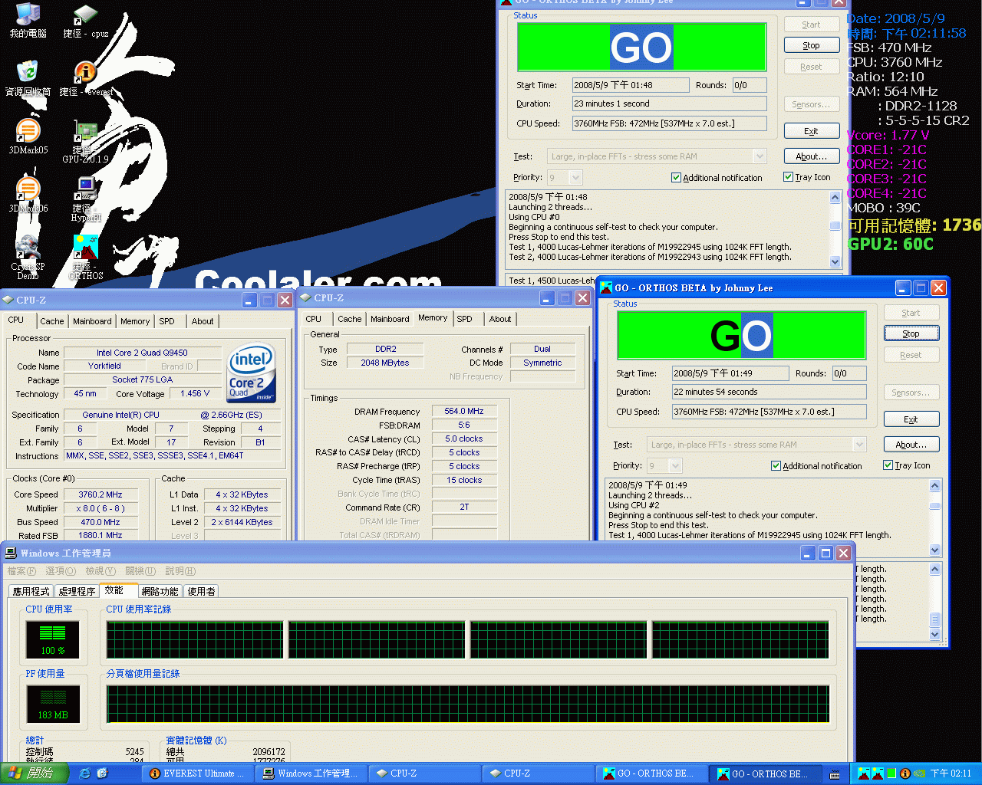Open the About tab in the CPU-Z memory window

[500, 319]
